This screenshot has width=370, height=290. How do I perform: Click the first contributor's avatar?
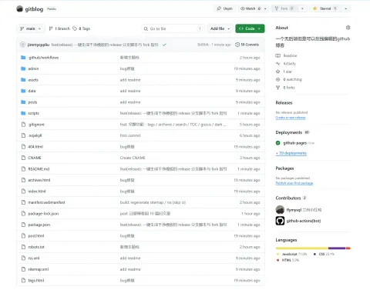280,210
